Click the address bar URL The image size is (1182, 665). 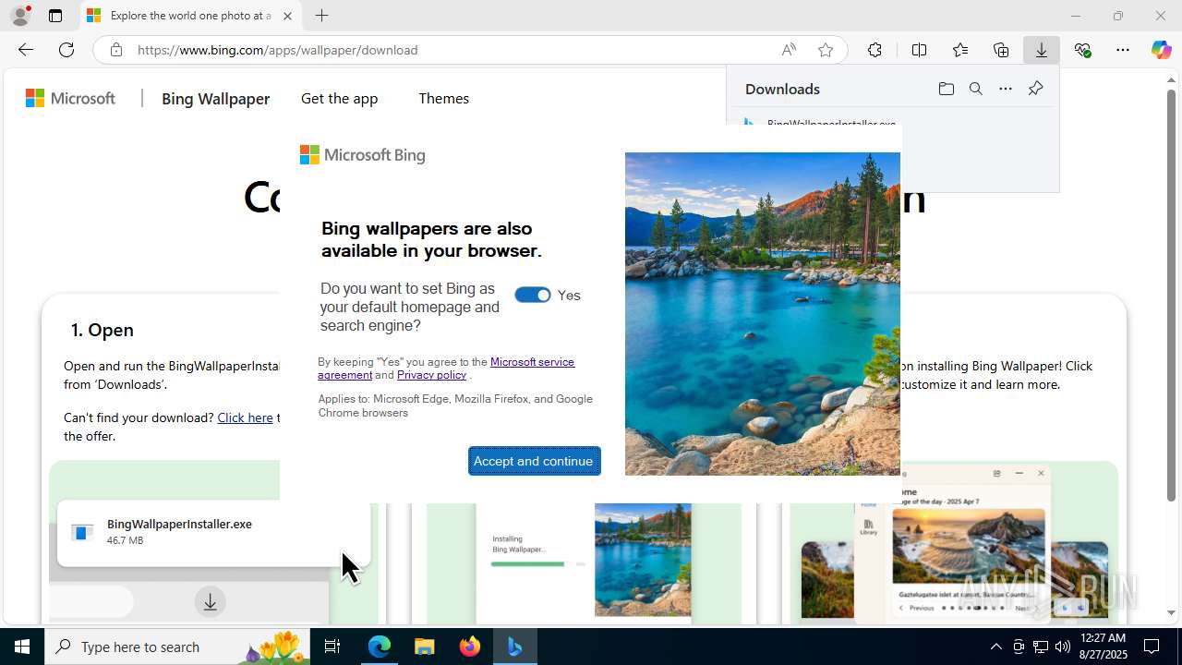click(277, 50)
